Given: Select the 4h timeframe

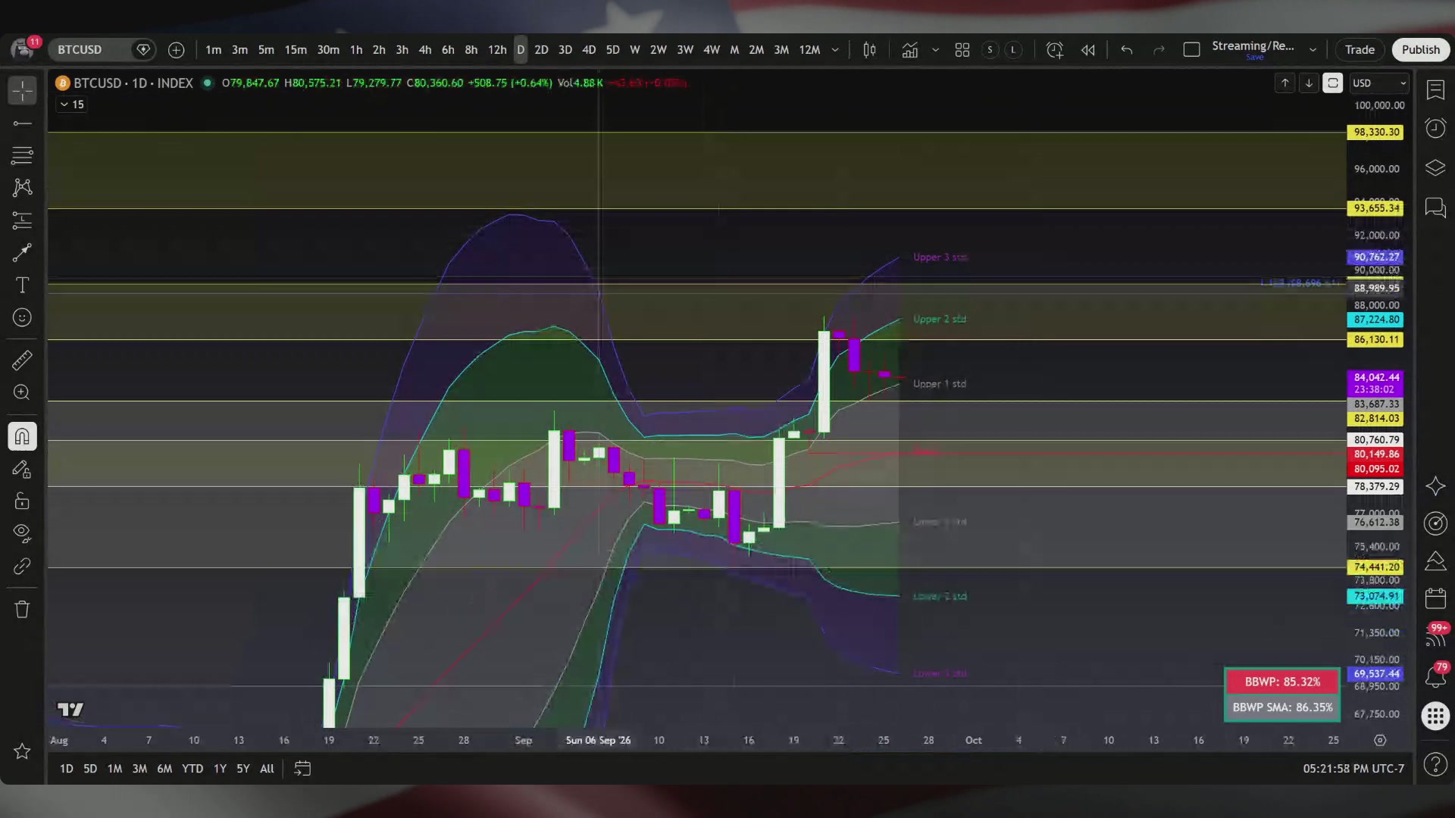Looking at the screenshot, I should 425,50.
